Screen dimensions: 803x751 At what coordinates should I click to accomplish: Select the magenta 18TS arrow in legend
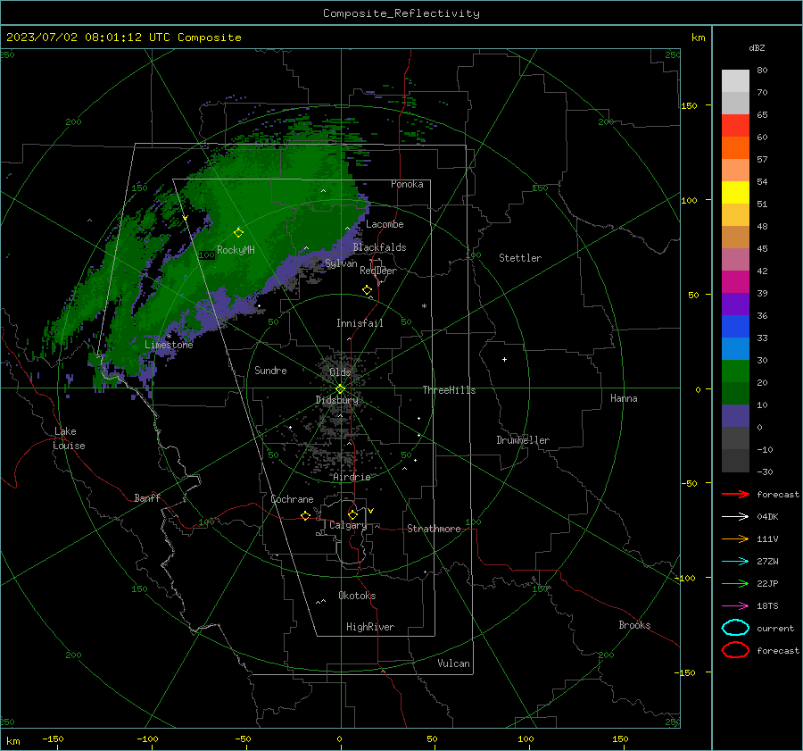pyautogui.click(x=735, y=605)
